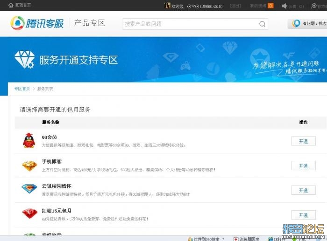Click the diamond gear banner icon
This screenshot has width=327, height=241.
[x=25, y=60]
